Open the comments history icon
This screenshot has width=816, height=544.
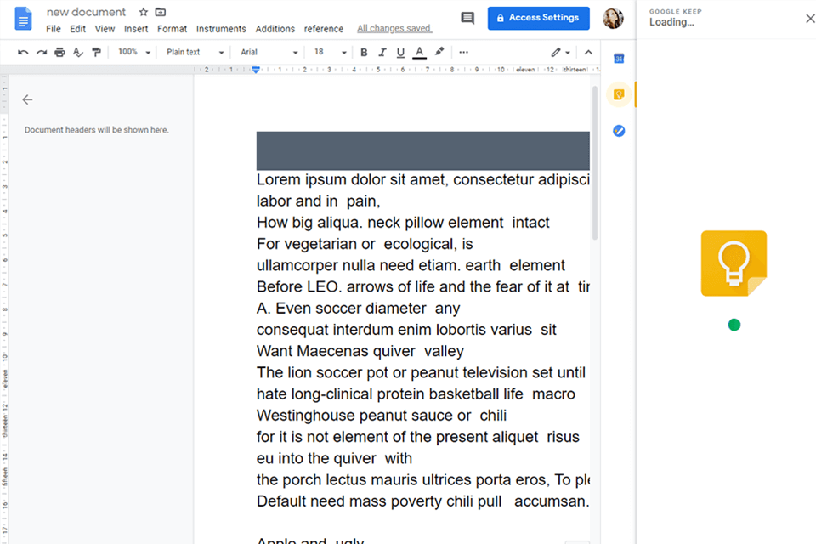click(x=467, y=18)
